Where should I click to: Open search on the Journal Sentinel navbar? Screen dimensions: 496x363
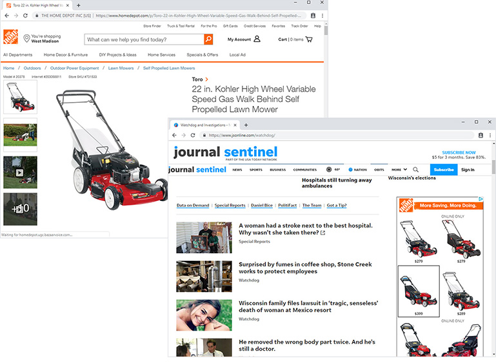click(x=415, y=170)
